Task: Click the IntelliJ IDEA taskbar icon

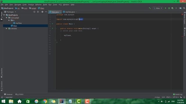Action: [62, 101]
